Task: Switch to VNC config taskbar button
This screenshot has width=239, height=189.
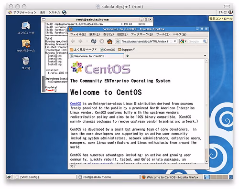Action: pyautogui.click(x=45, y=177)
